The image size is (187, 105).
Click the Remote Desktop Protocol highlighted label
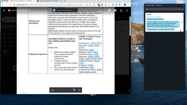[155, 19]
